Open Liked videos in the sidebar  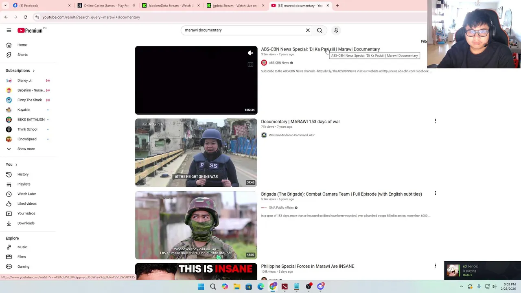click(x=28, y=203)
